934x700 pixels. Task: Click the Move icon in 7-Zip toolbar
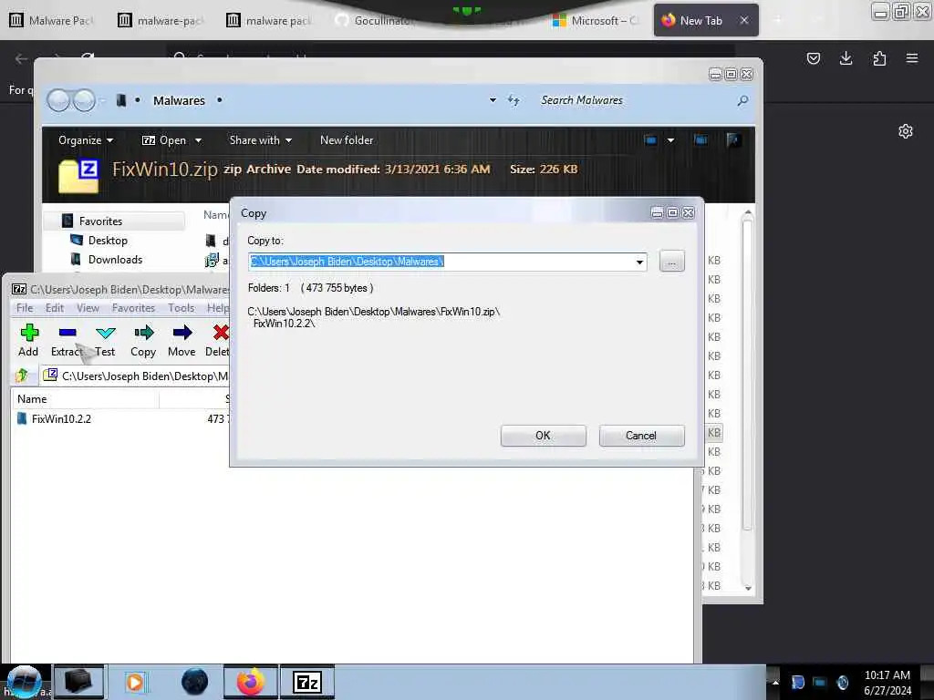[182, 332]
